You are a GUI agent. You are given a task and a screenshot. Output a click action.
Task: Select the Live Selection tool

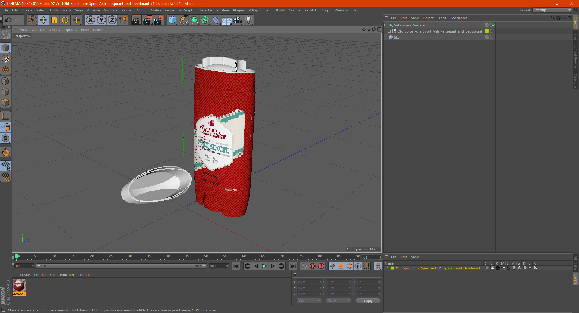pyautogui.click(x=32, y=20)
